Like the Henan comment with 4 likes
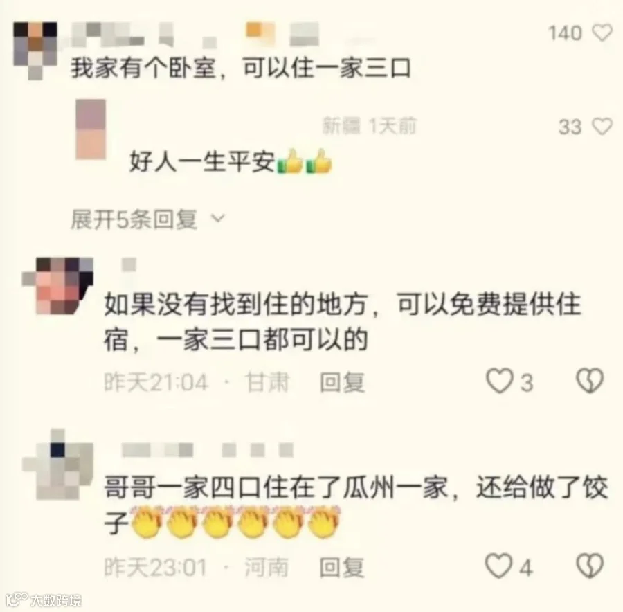This screenshot has height=612, width=623. pos(498,566)
